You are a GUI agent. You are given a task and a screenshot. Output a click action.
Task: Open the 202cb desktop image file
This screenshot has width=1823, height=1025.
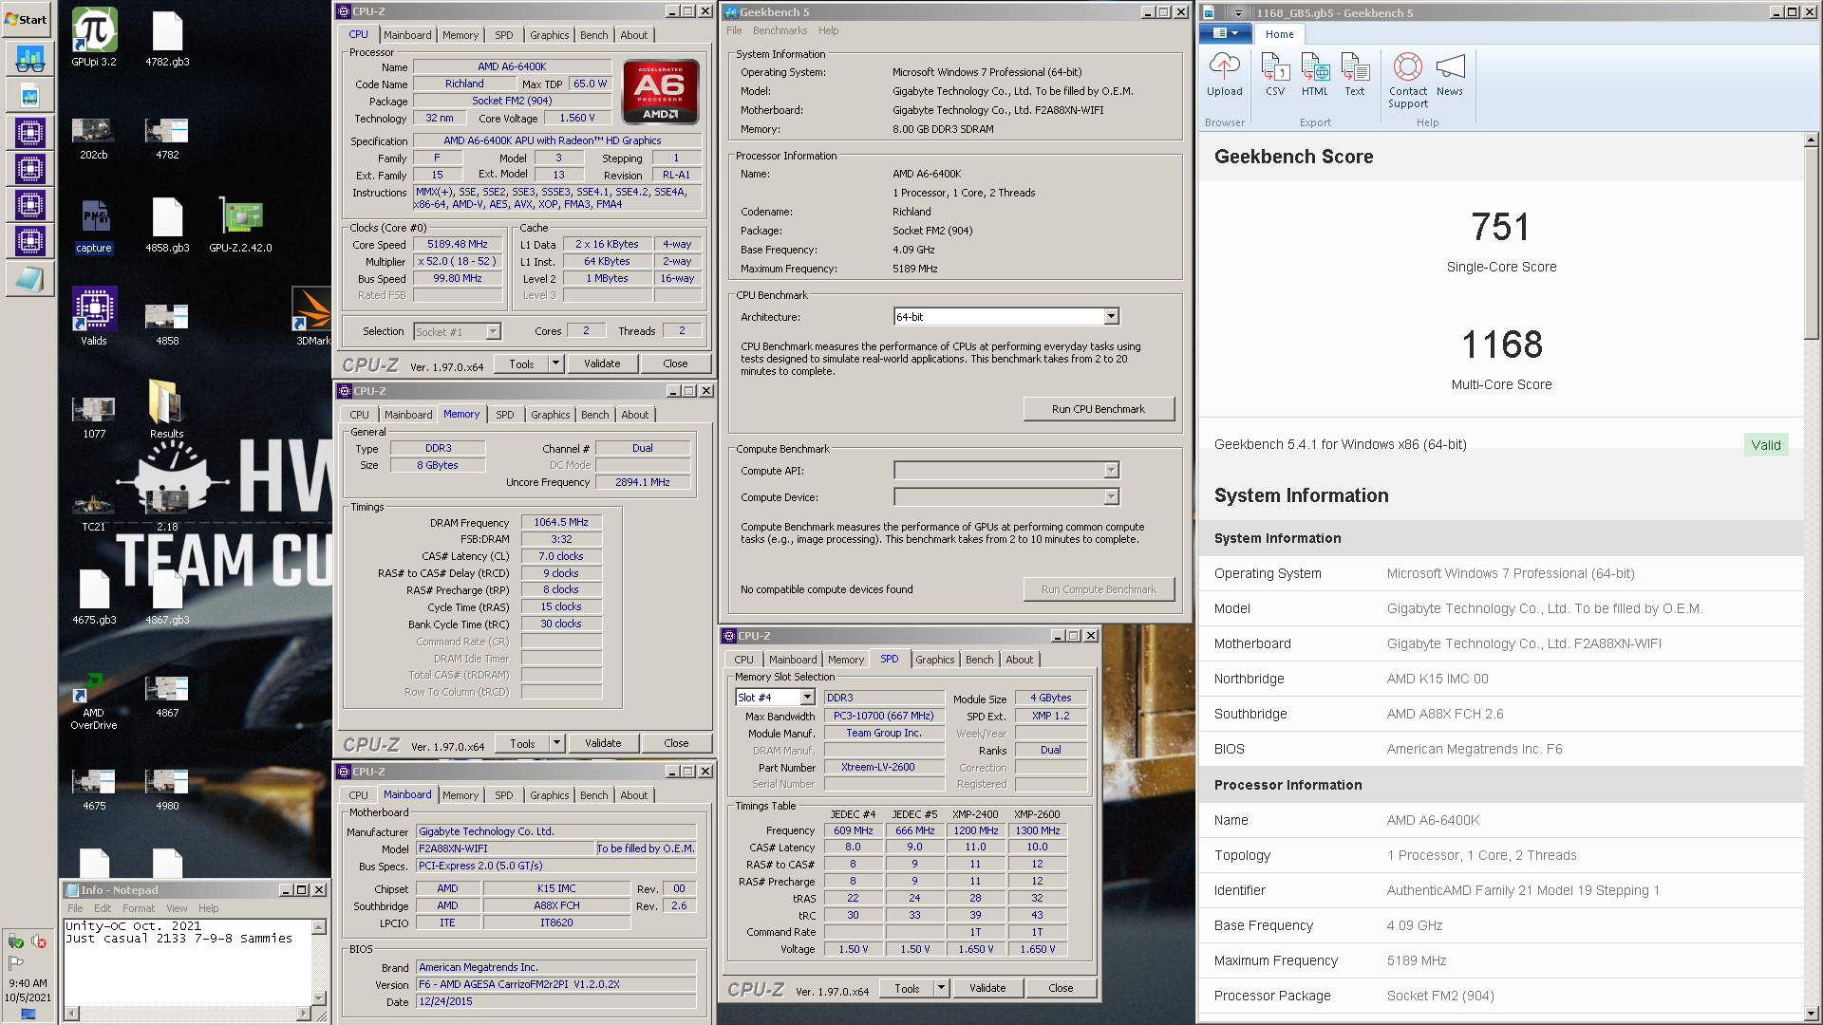[94, 139]
